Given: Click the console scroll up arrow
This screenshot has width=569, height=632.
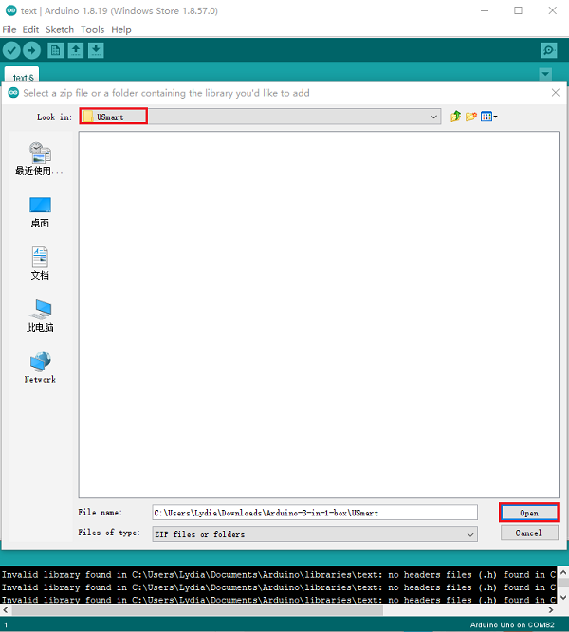Looking at the screenshot, I should point(563,572).
